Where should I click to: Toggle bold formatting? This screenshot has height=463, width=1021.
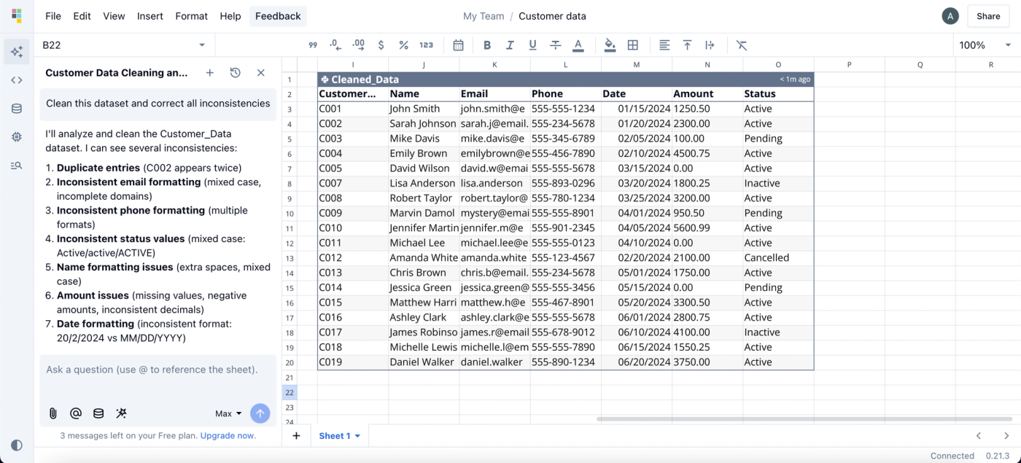[487, 45]
